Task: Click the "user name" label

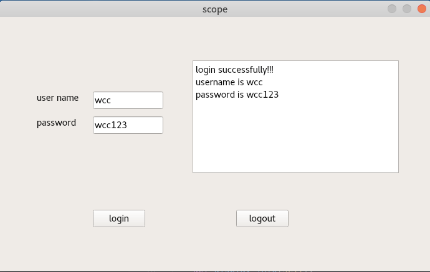Action: 58,98
